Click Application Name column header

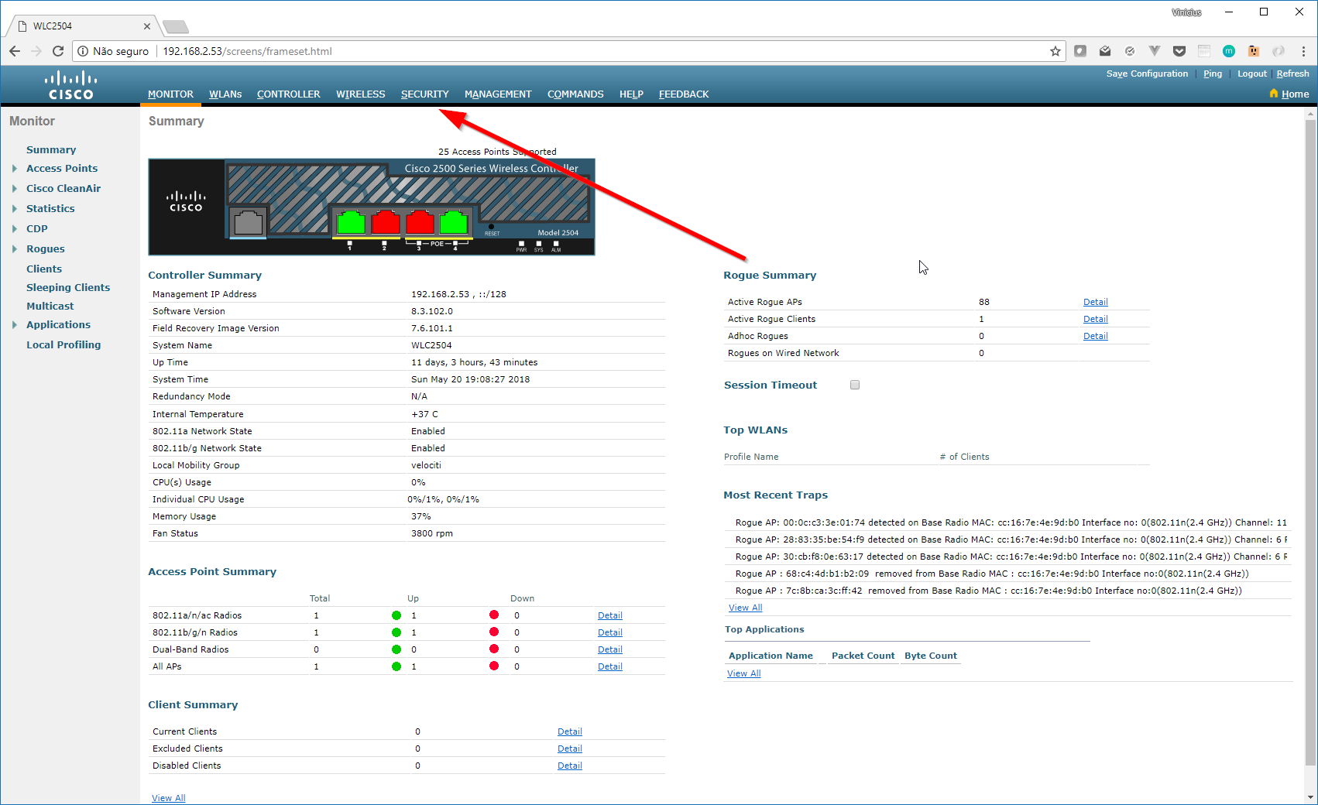tap(771, 656)
